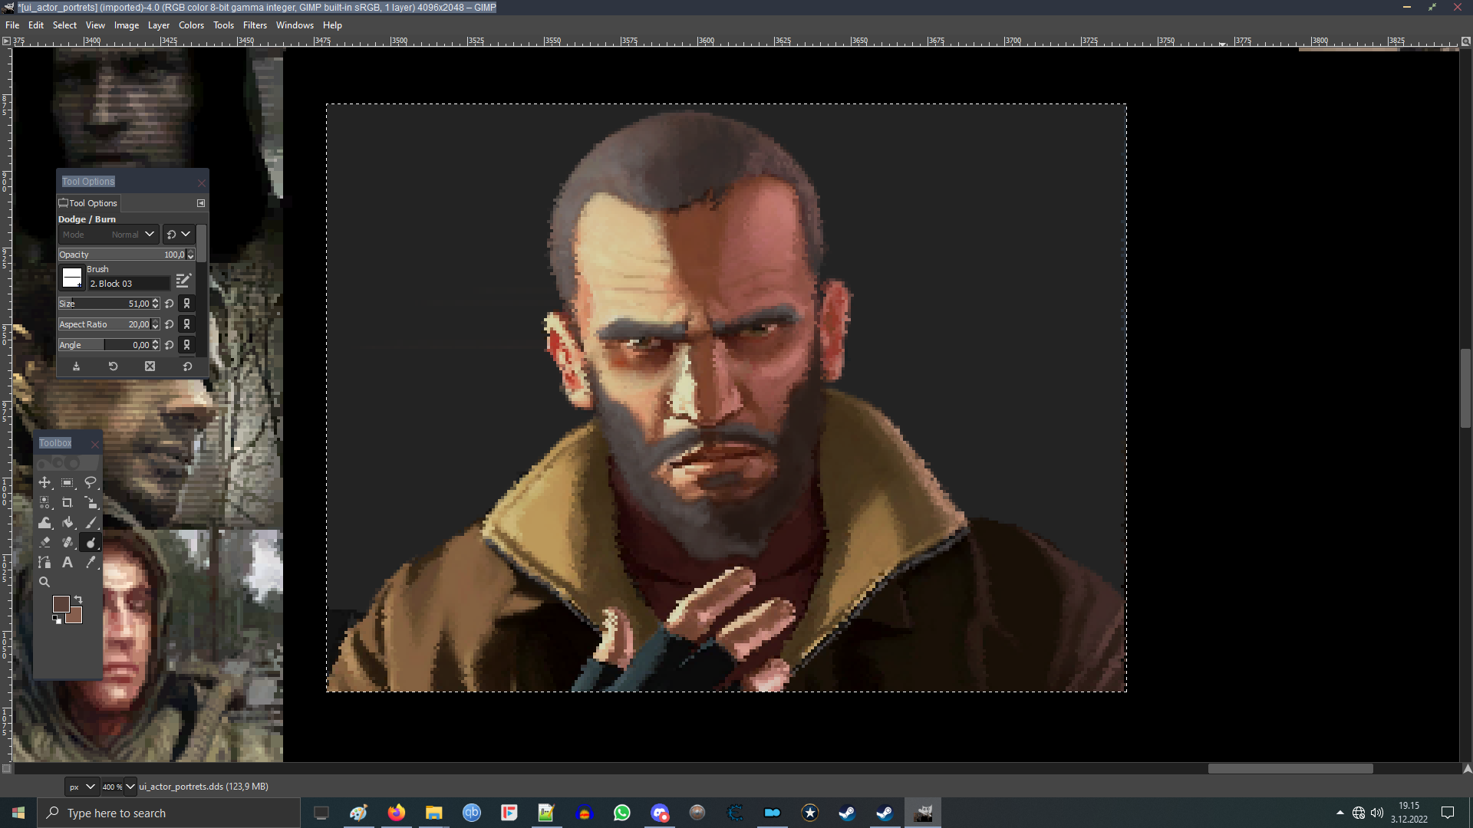
Task: Switch to the Tool Options tab
Action: 88,203
